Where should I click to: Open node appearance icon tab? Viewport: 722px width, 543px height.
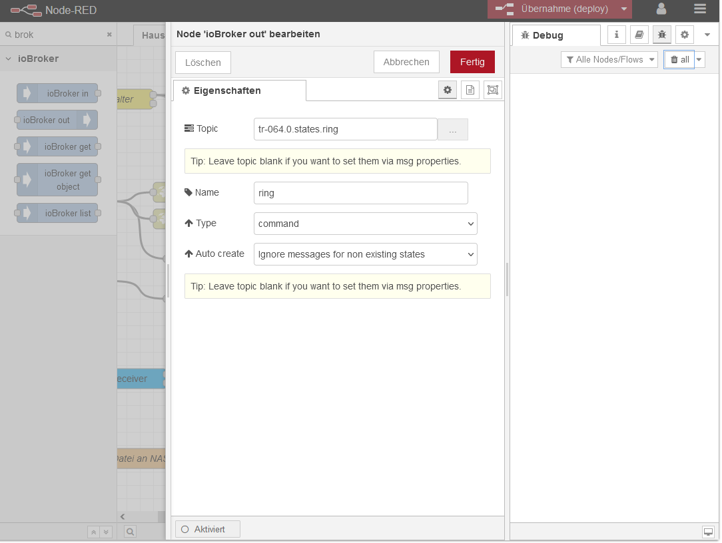tap(493, 90)
